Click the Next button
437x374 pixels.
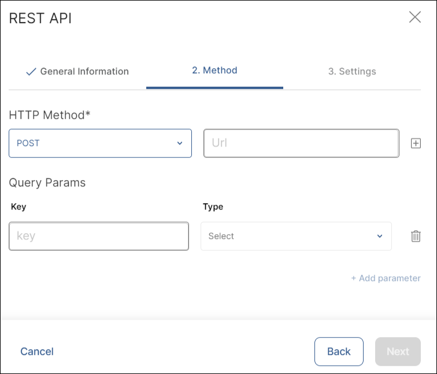tap(398, 351)
